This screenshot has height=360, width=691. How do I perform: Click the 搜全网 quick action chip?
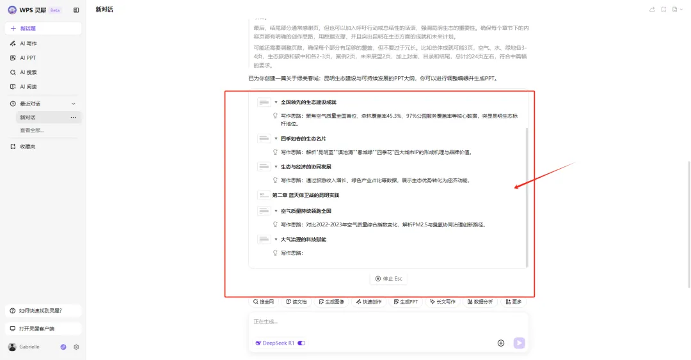point(264,302)
